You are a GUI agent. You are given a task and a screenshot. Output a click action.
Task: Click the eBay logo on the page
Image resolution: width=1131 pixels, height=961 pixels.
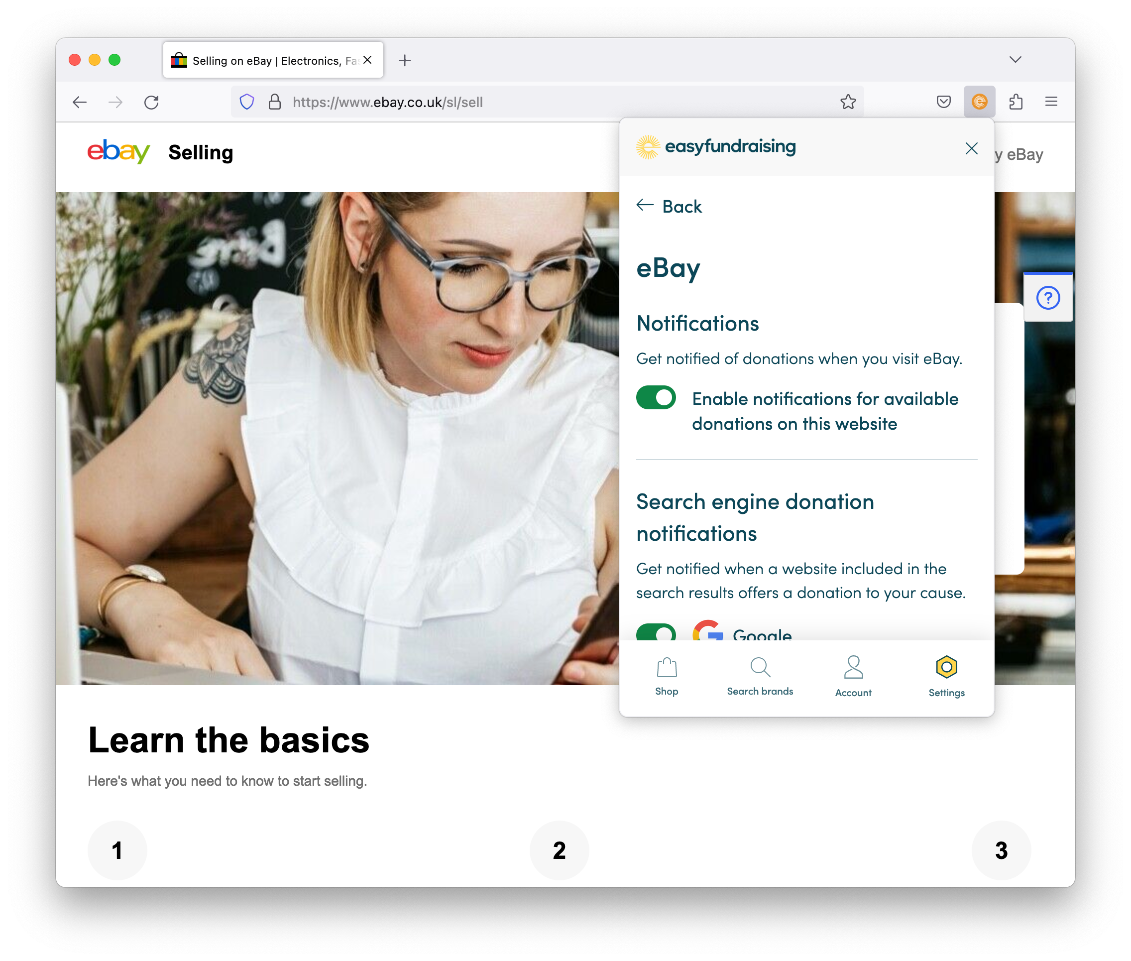(118, 151)
